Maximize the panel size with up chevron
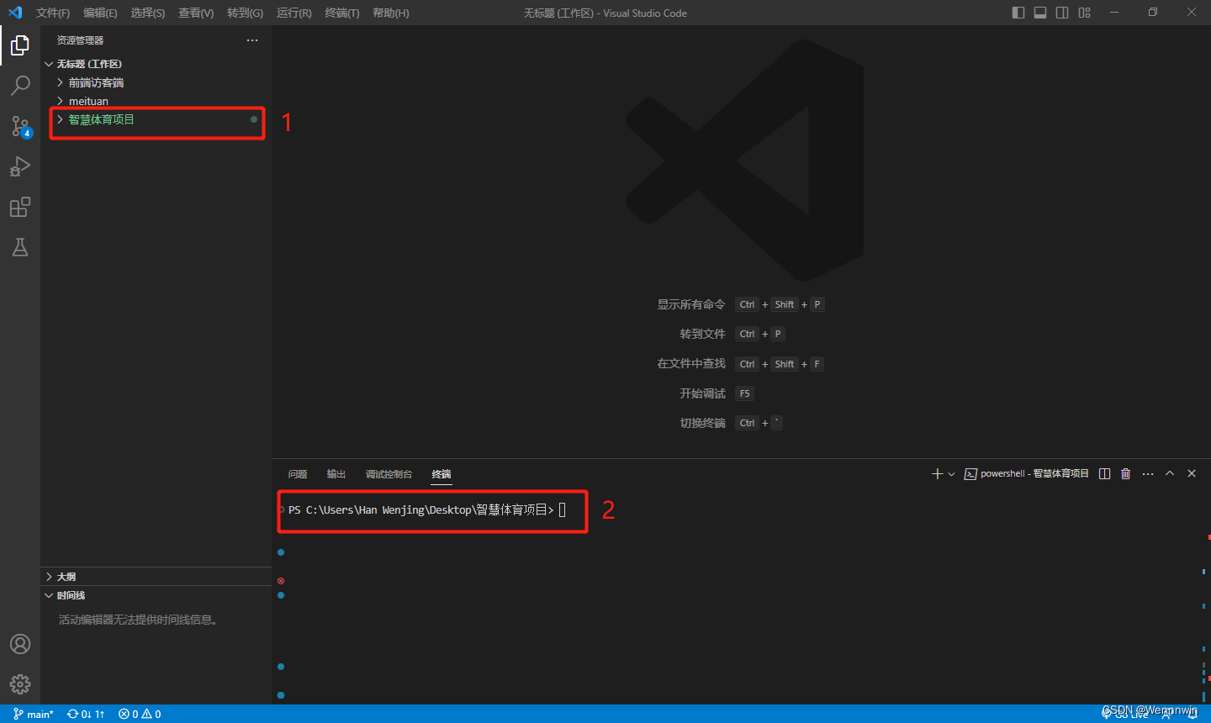Image resolution: width=1211 pixels, height=723 pixels. click(x=1170, y=474)
